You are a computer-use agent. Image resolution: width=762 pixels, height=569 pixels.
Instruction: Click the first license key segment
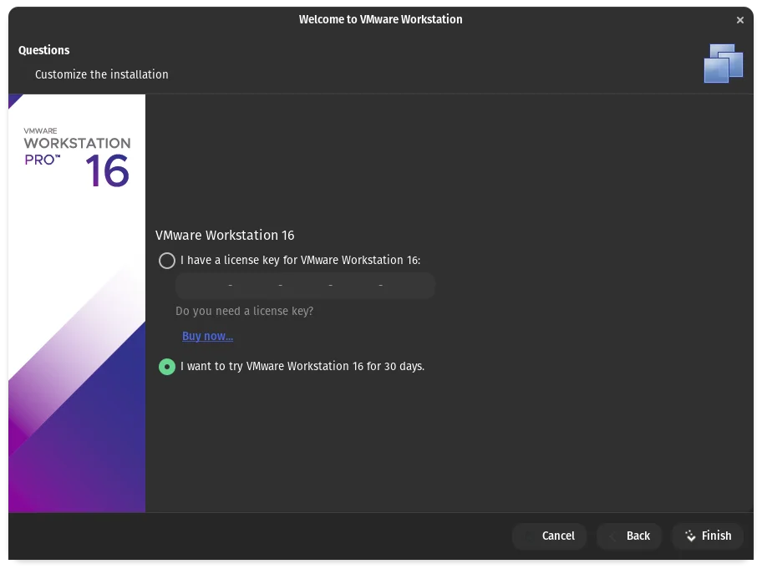(x=205, y=285)
